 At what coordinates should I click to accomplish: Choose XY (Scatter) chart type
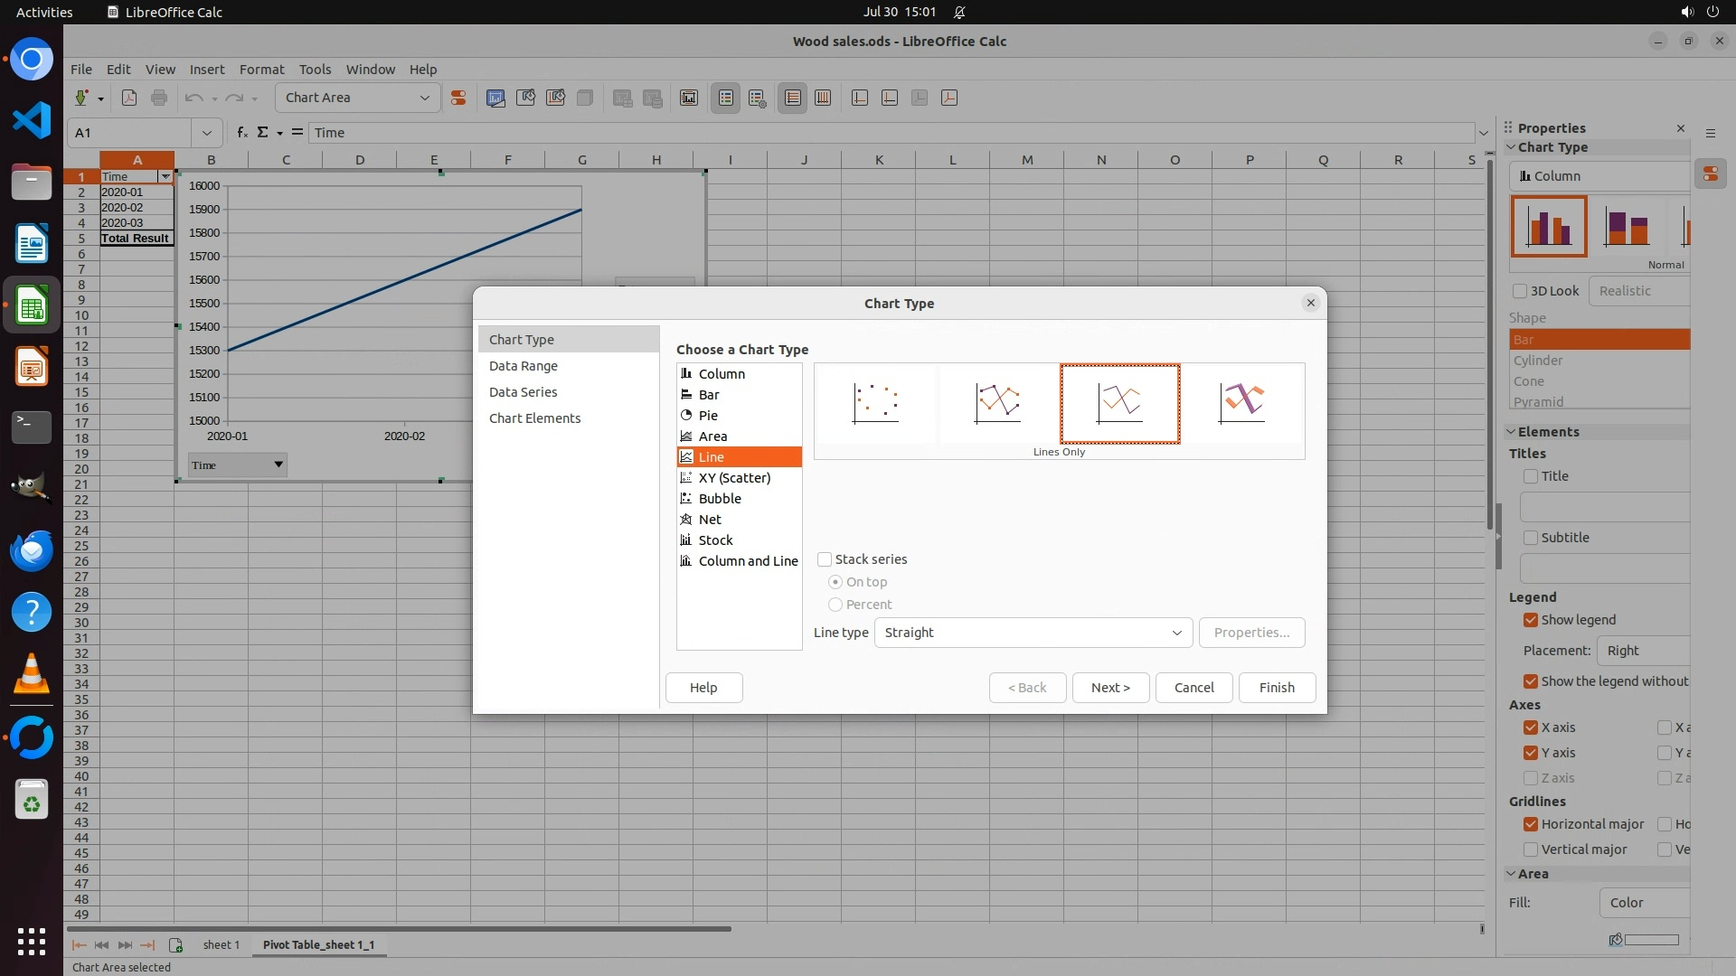pyautogui.click(x=734, y=478)
